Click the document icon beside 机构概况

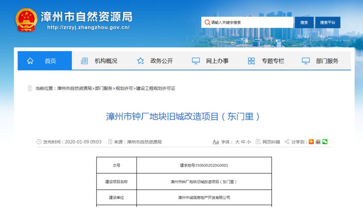[84, 61]
